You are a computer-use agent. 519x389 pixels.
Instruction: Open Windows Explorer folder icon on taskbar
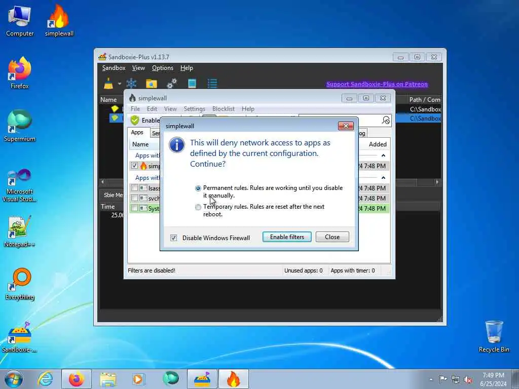pos(108,379)
